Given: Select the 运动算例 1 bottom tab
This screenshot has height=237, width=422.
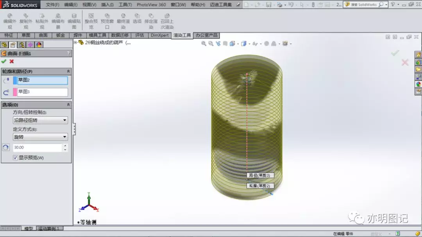Looking at the screenshot, I should tap(49, 228).
